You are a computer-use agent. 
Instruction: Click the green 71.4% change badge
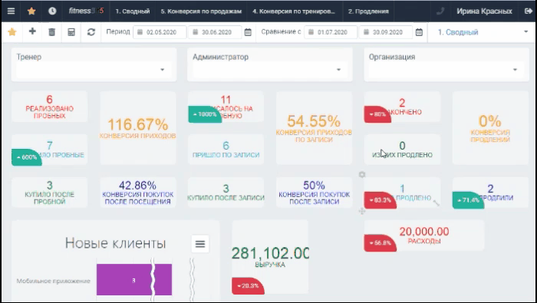468,200
